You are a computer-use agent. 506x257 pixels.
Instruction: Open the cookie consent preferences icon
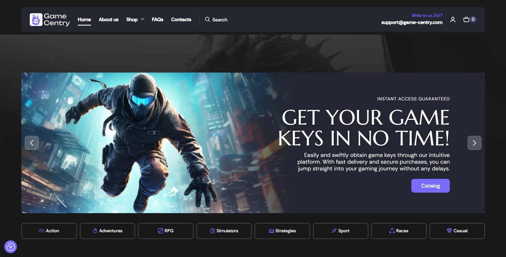[x=10, y=247]
